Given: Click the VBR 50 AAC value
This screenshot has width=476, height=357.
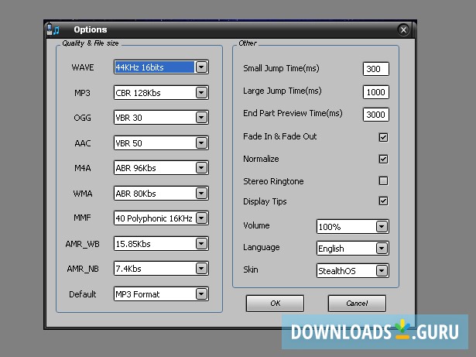Looking at the screenshot, I should (128, 143).
